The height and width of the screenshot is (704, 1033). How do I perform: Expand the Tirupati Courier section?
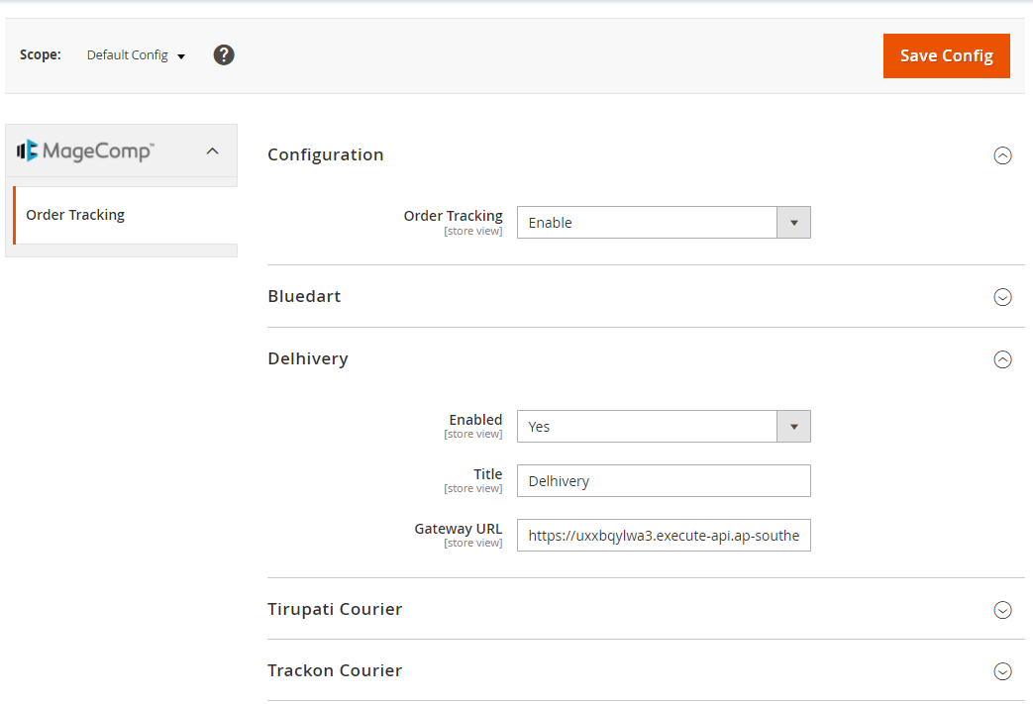[x=1002, y=610]
